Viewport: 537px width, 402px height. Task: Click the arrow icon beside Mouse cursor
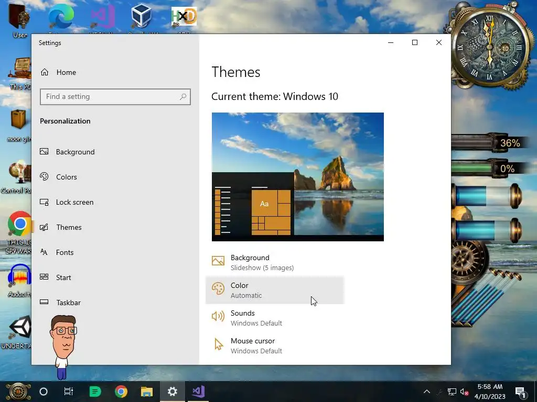pos(218,344)
